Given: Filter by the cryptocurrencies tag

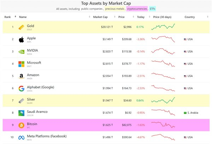Looking at the screenshot, I should [x=137, y=8].
